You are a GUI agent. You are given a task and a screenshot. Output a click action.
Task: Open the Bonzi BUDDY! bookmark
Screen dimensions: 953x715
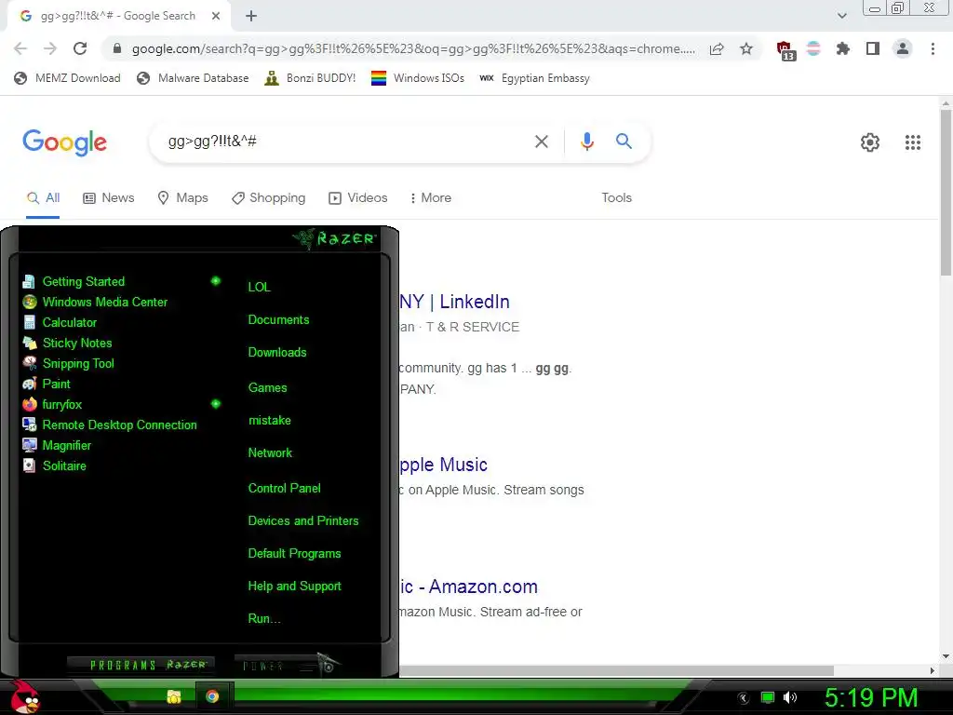(310, 78)
